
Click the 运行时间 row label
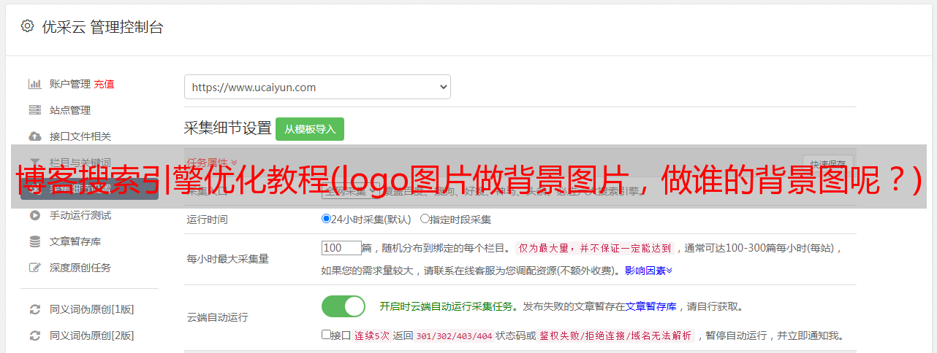pyautogui.click(x=208, y=219)
